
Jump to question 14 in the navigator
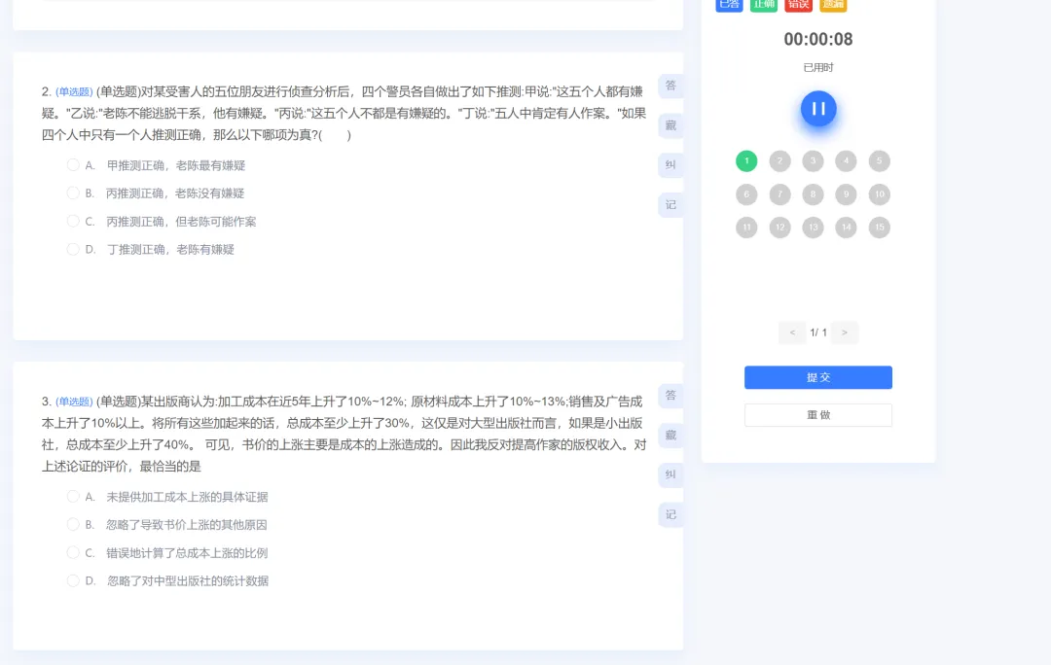click(x=846, y=227)
